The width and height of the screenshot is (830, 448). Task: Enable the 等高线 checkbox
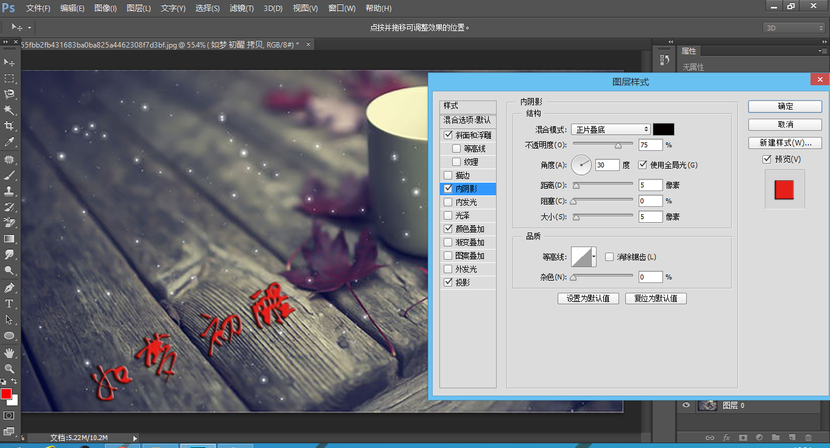click(x=456, y=149)
